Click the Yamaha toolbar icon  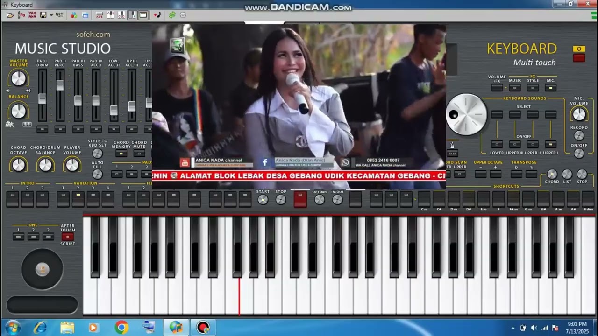32,15
